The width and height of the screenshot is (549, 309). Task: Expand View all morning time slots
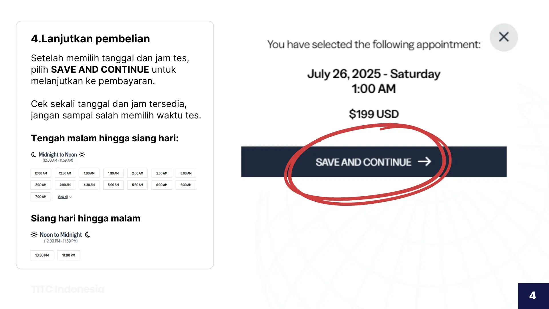[x=63, y=197]
